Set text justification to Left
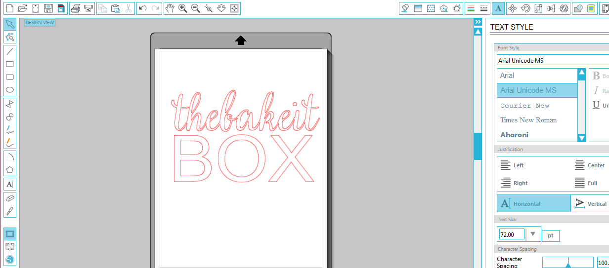The width and height of the screenshot is (609, 268). pos(512,165)
